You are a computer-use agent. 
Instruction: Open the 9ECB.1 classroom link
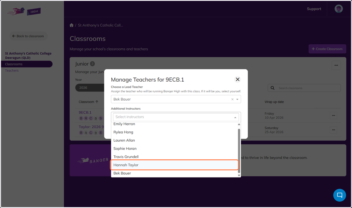pos(85,112)
